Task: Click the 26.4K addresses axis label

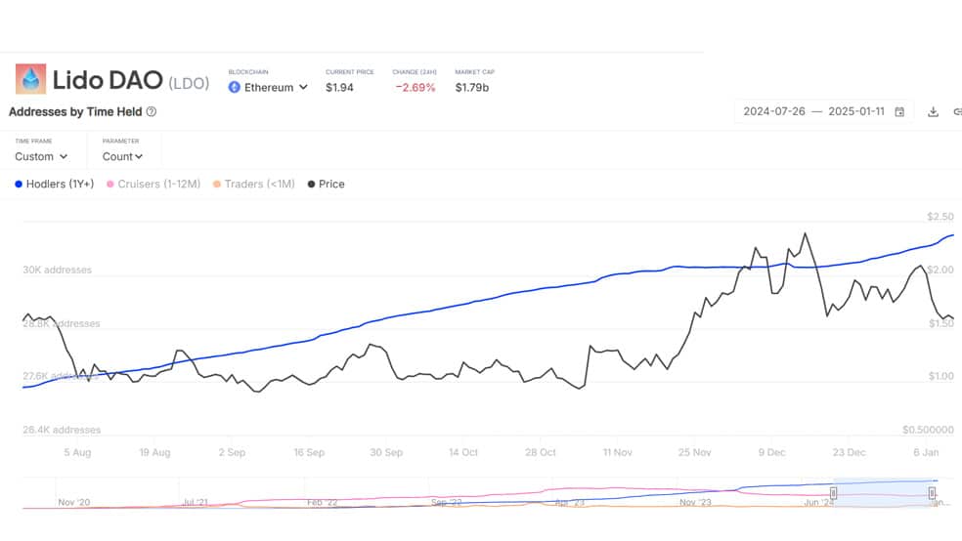Action: pos(62,430)
